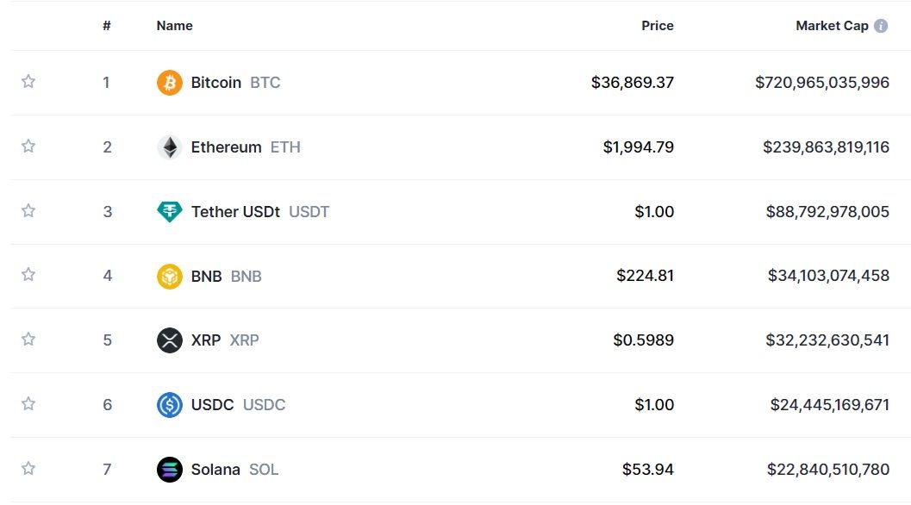The width and height of the screenshot is (911, 505).
Task: Click the Ethereum diamond logo icon
Action: pyautogui.click(x=170, y=147)
